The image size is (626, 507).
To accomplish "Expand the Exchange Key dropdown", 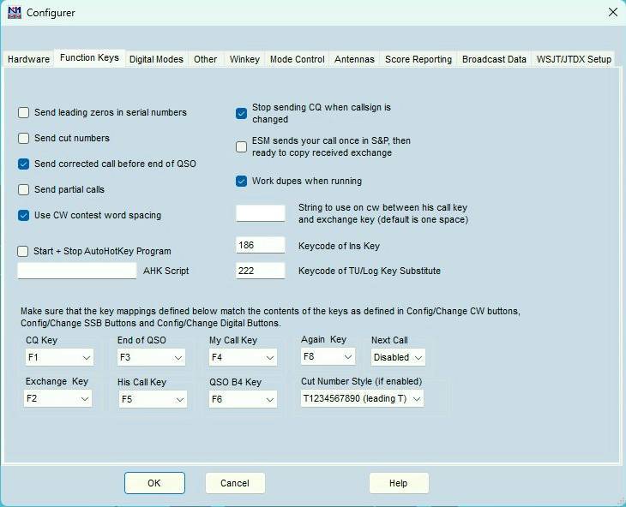I will [x=58, y=398].
